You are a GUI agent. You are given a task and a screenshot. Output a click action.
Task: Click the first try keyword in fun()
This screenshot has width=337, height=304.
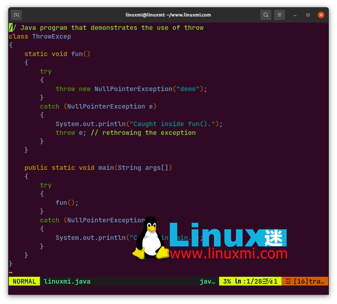pyautogui.click(x=46, y=71)
